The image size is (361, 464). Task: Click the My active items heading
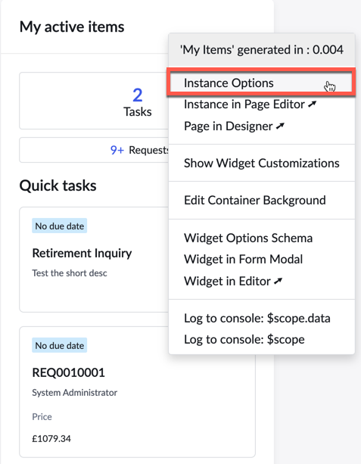(x=72, y=27)
